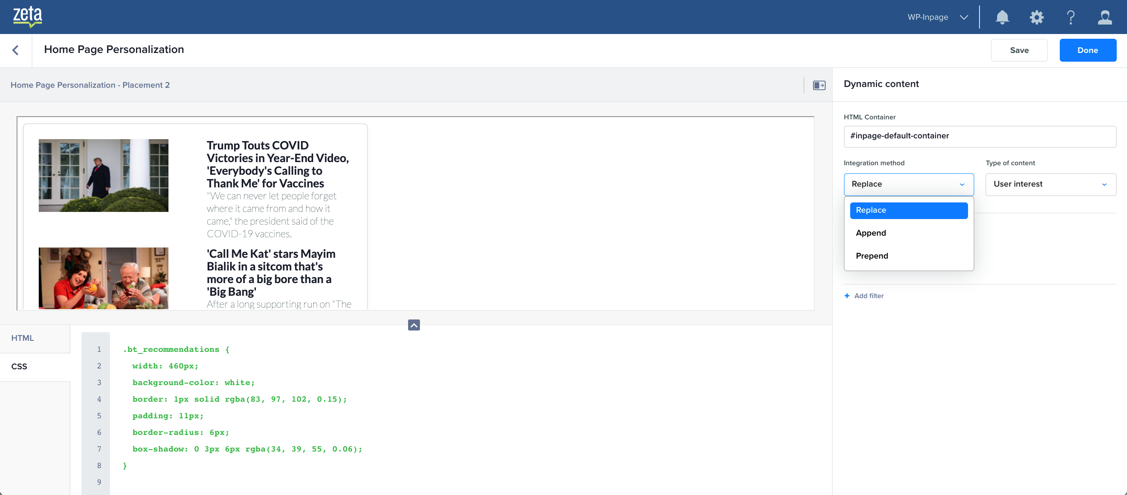Go back using the left arrow
1127x495 pixels.
16,50
